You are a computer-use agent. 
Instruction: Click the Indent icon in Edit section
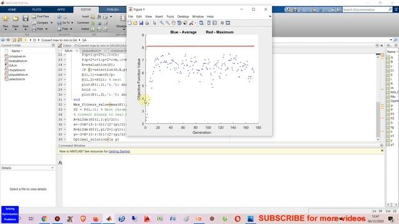coord(93,29)
